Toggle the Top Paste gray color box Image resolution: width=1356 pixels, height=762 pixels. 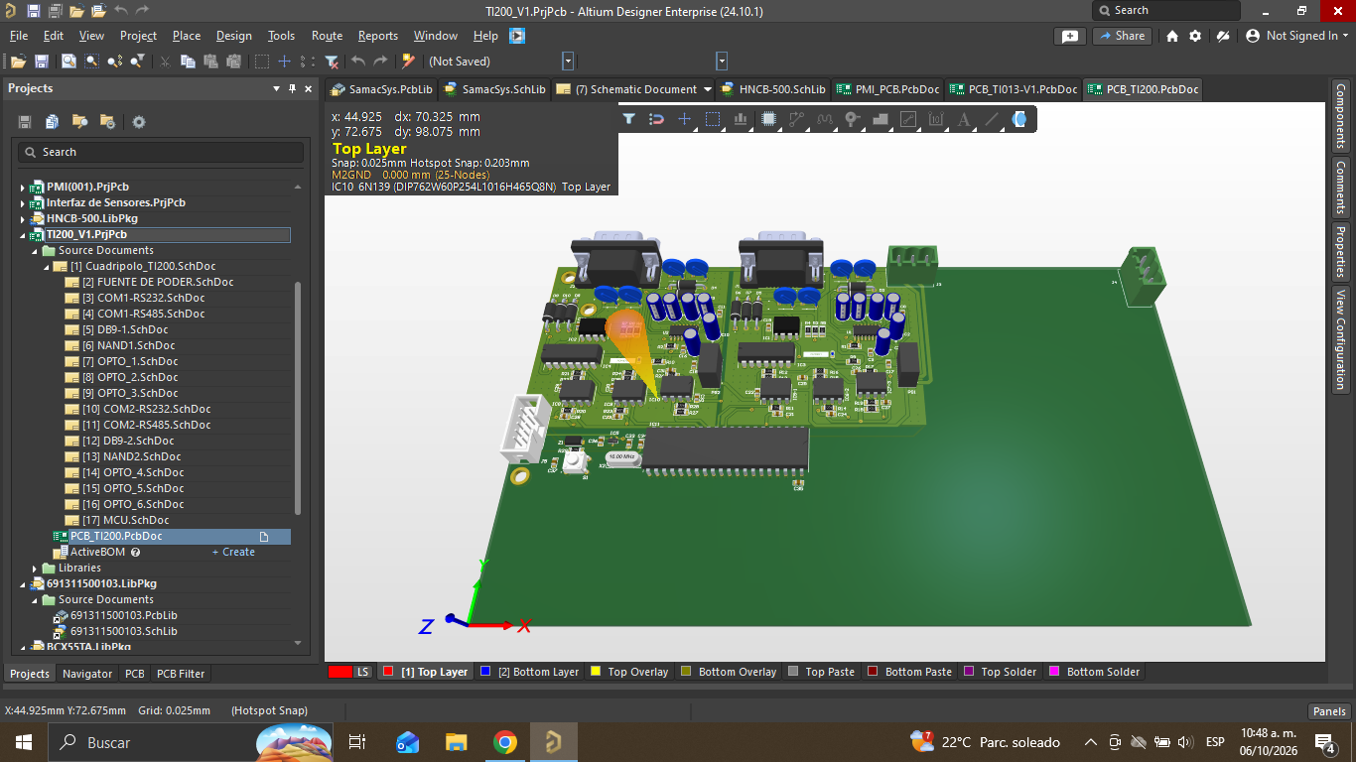(793, 672)
